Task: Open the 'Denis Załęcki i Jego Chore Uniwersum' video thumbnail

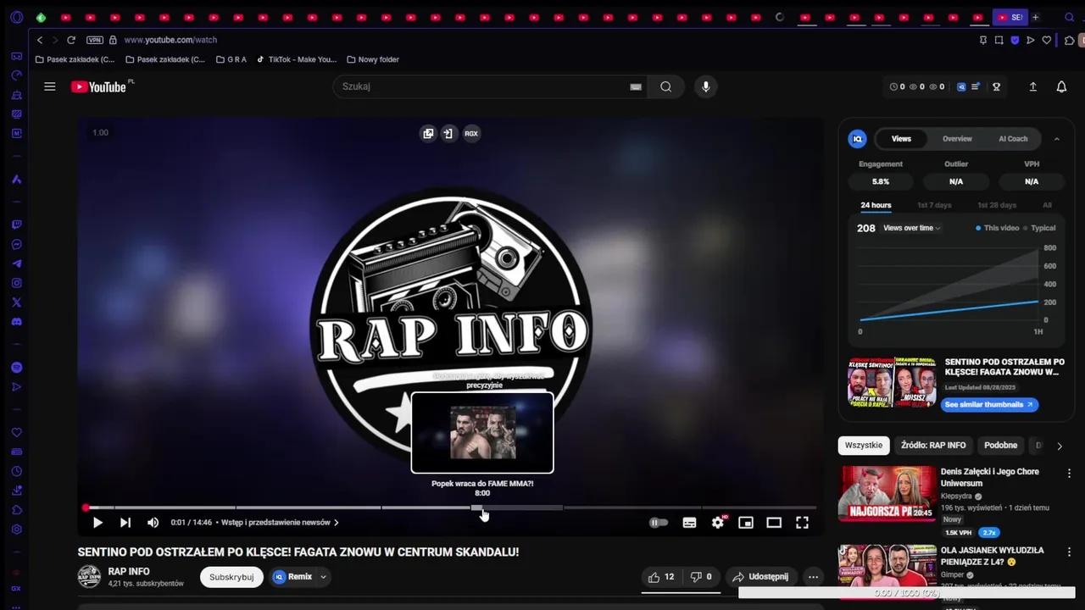Action: [x=887, y=493]
